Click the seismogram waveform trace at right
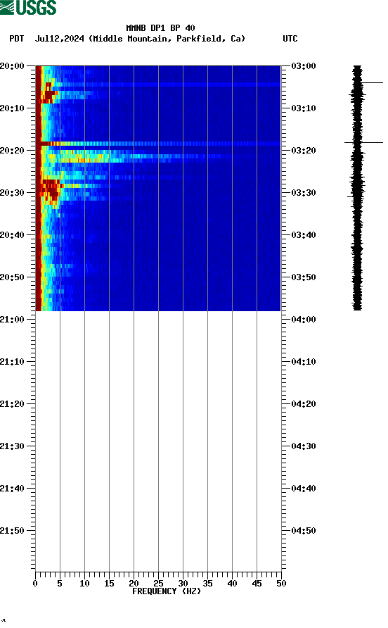388x628 pixels. (x=357, y=188)
